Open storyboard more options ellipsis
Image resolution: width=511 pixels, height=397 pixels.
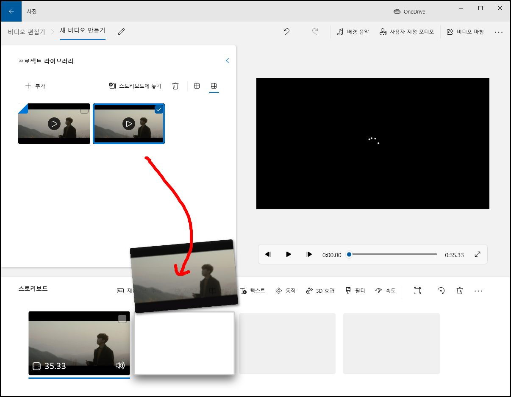[478, 291]
